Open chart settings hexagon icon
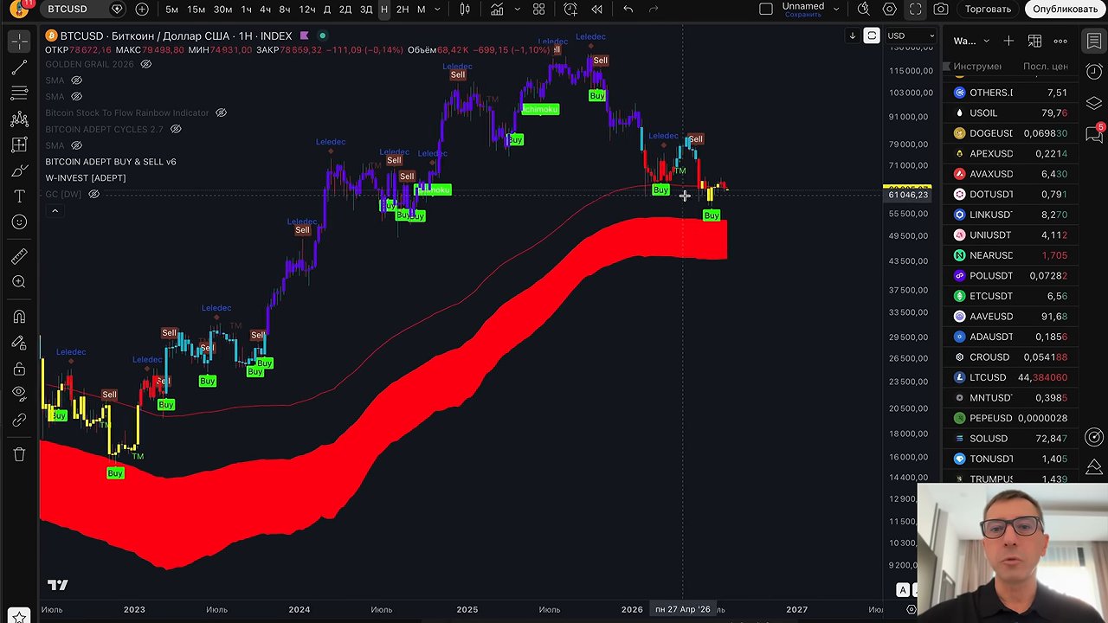This screenshot has height=623, width=1108. click(889, 10)
